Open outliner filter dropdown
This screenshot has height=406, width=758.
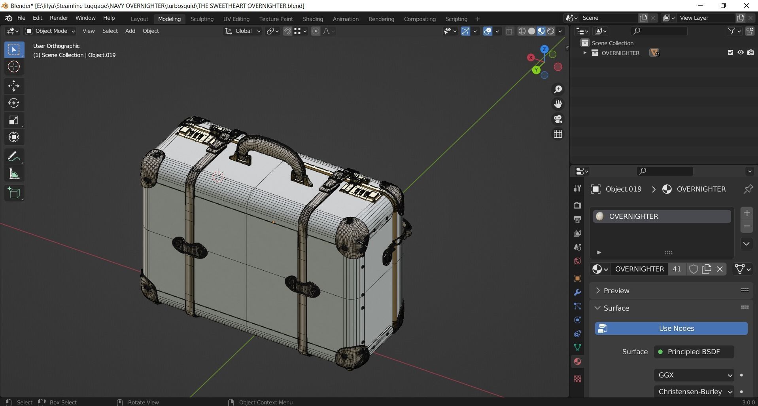(734, 31)
